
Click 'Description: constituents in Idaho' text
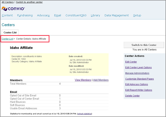coord(27,56)
